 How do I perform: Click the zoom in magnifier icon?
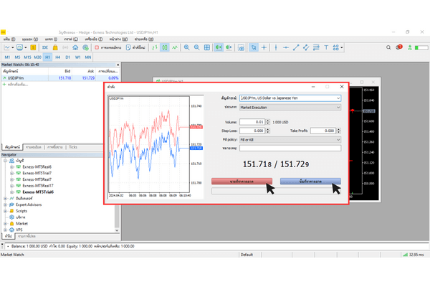pyautogui.click(x=186, y=47)
